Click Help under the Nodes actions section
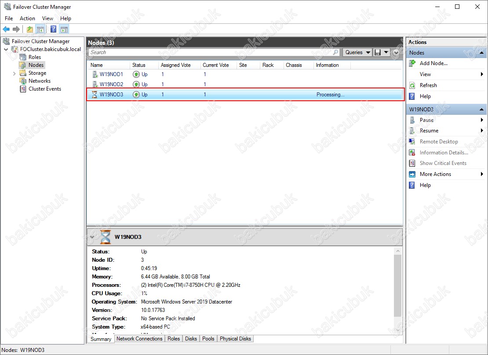Image resolution: width=488 pixels, height=355 pixels. click(425, 96)
